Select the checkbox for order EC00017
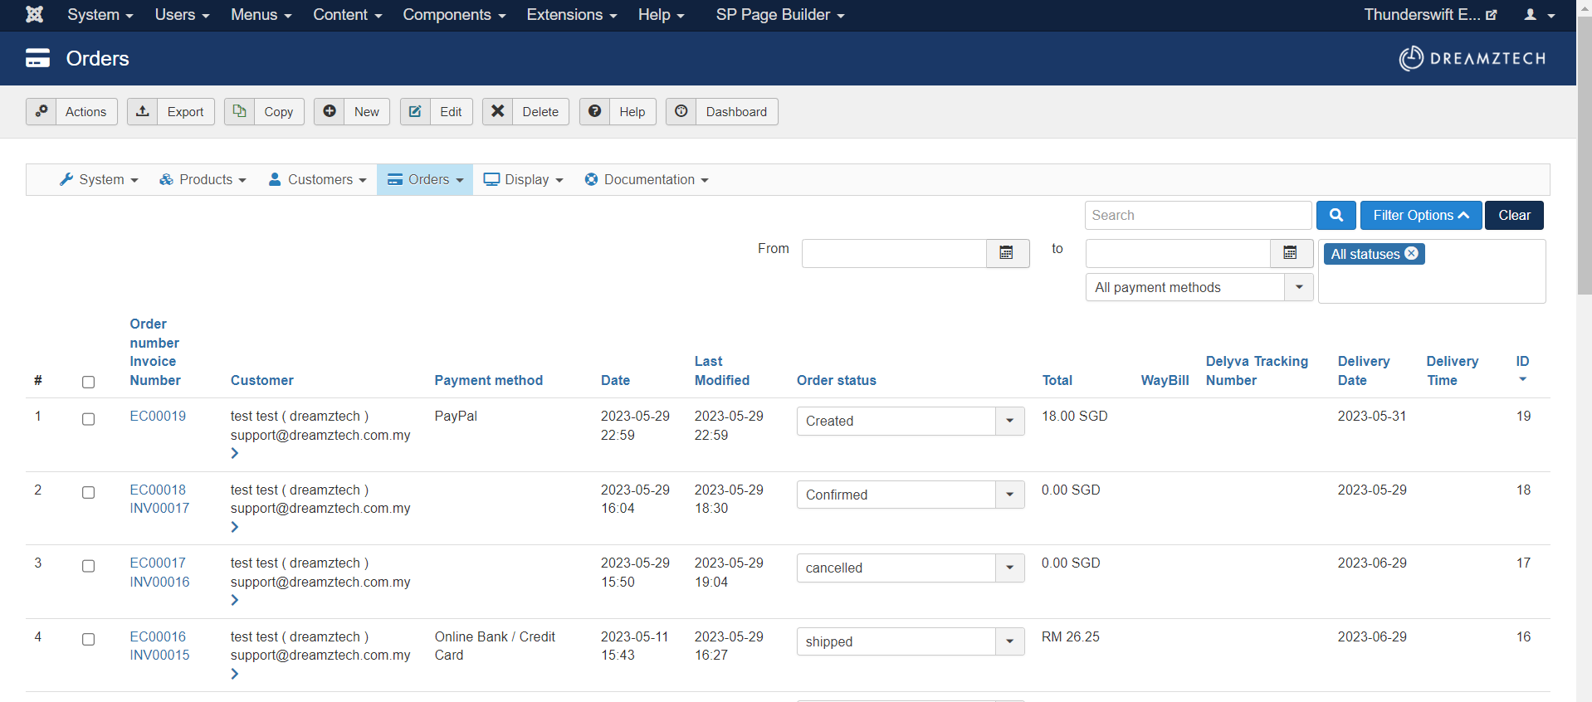This screenshot has height=702, width=1592. click(x=89, y=566)
